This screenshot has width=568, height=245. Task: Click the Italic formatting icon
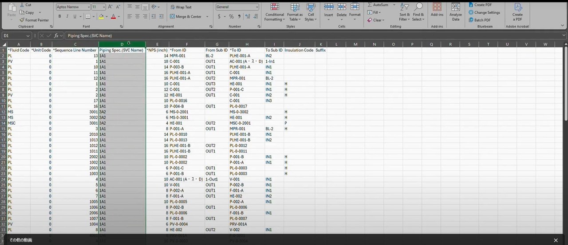coord(67,16)
